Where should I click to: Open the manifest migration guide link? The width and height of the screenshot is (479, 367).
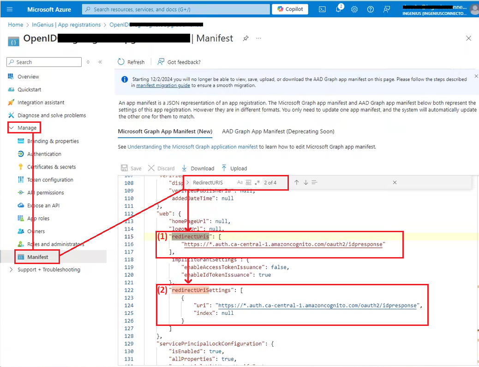point(163,85)
